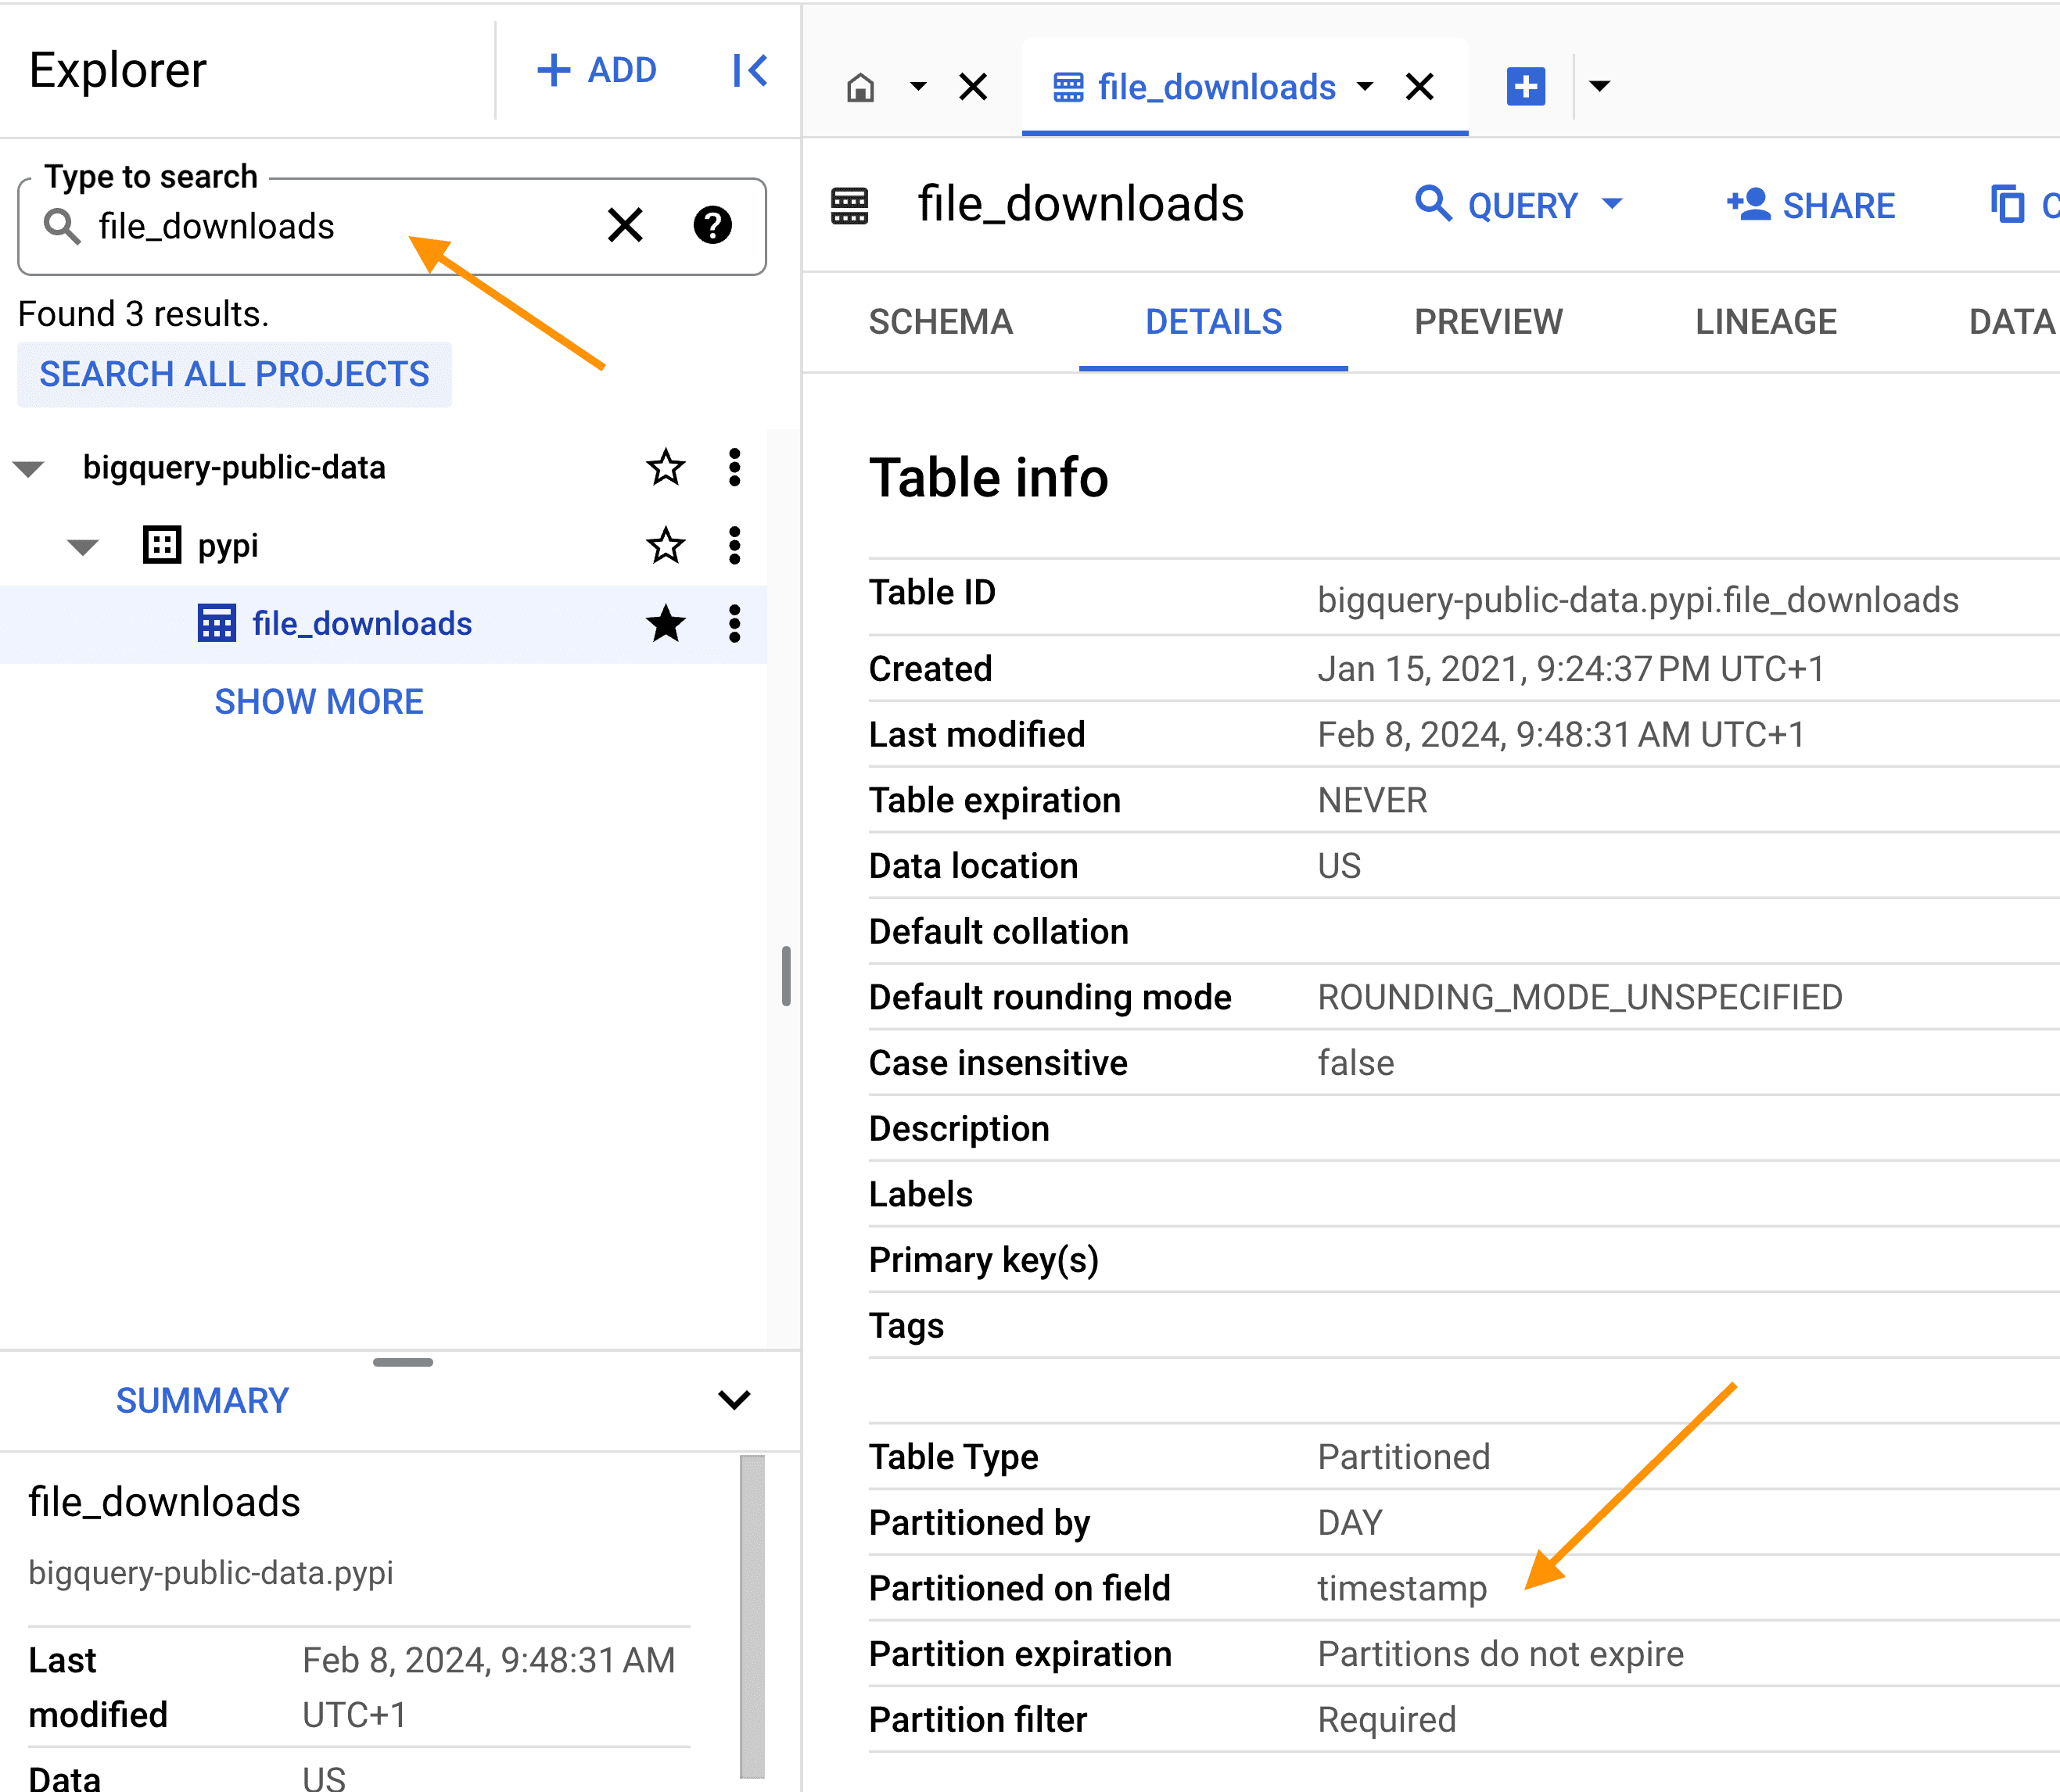
Task: Click the SHOW MORE link
Action: click(x=319, y=701)
